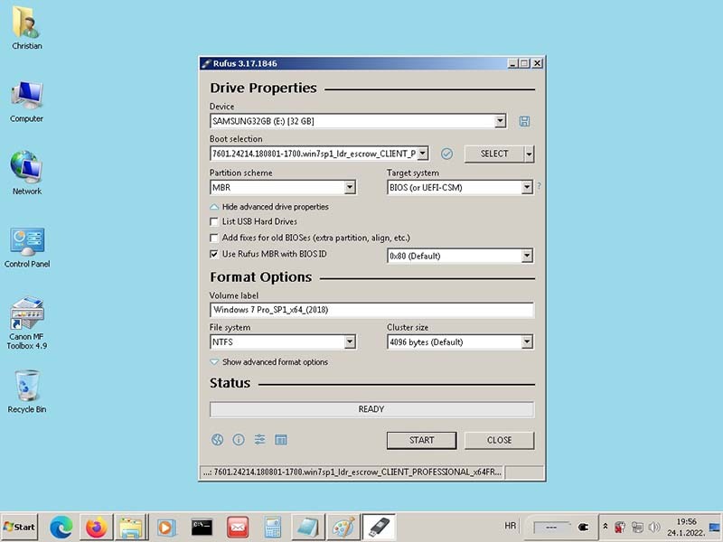The height and width of the screenshot is (542, 723).
Task: Click the globe language icon in Rufus
Action: point(217,440)
